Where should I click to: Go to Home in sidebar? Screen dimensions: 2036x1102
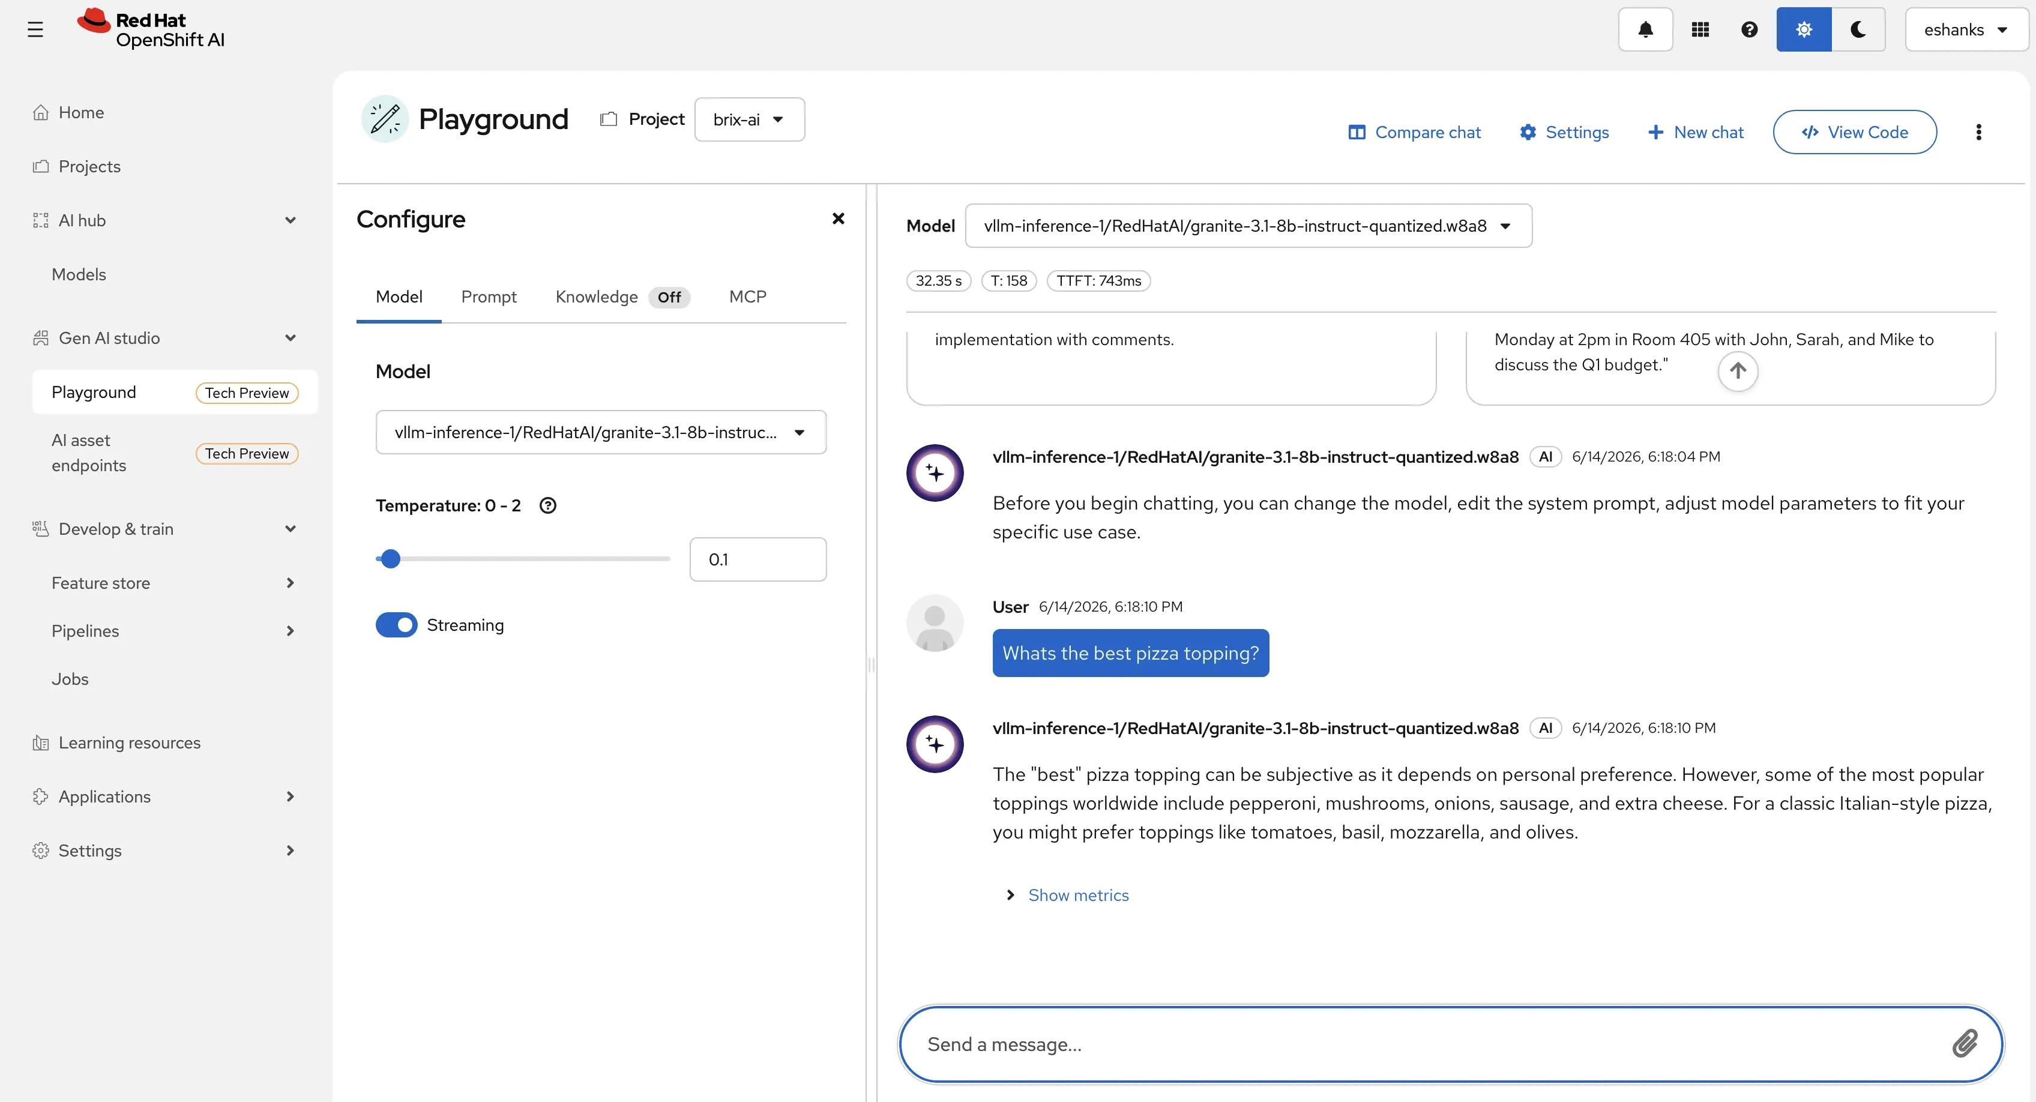[80, 112]
